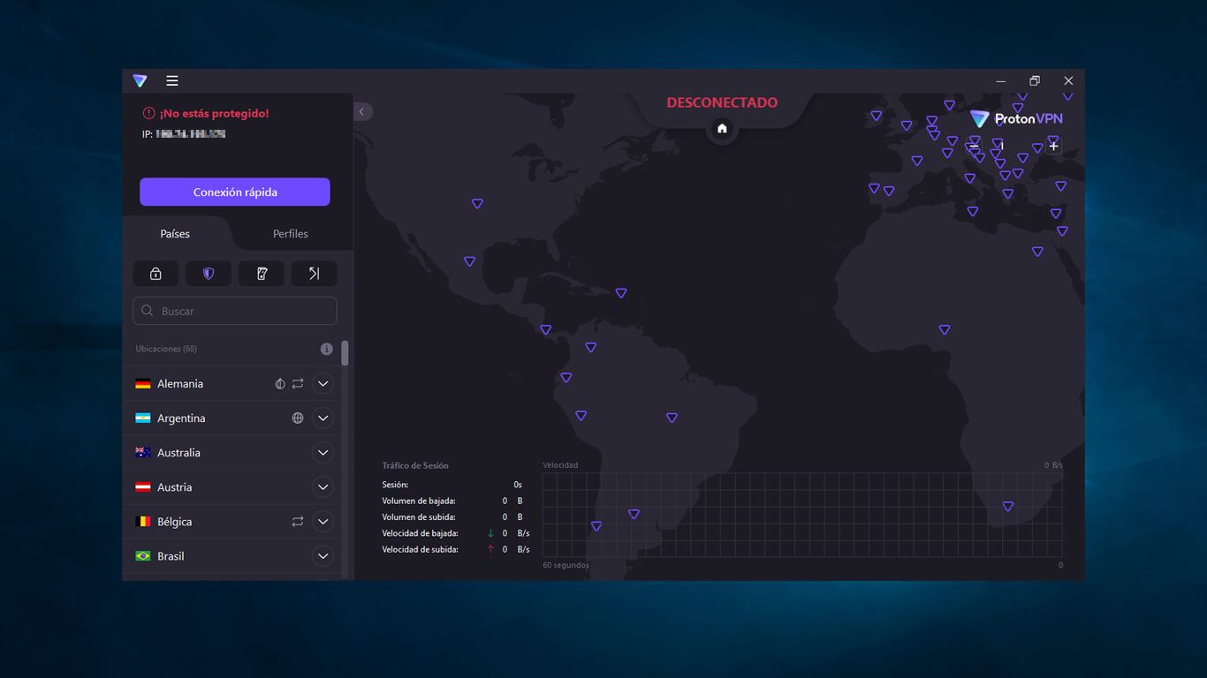Select the Austria flag icon
This screenshot has width=1207, height=678.
143,487
